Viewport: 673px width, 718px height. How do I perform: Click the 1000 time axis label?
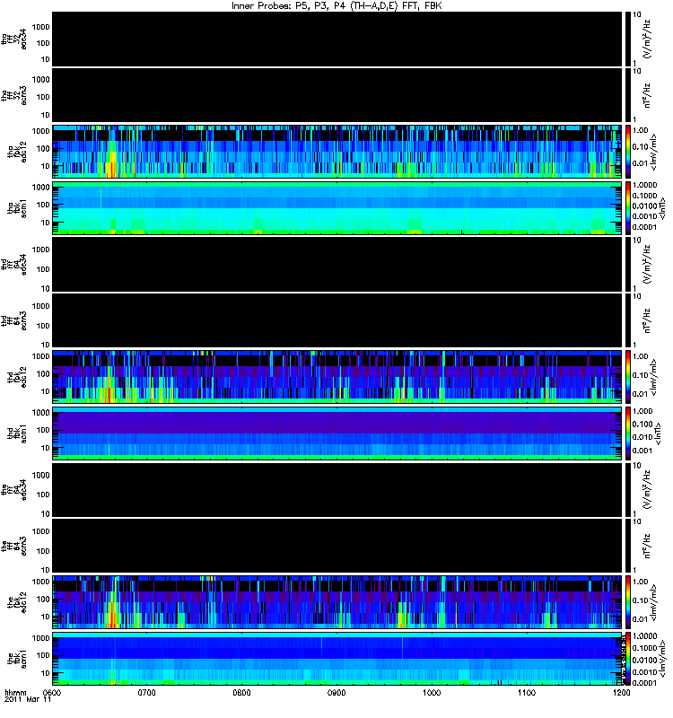click(432, 692)
